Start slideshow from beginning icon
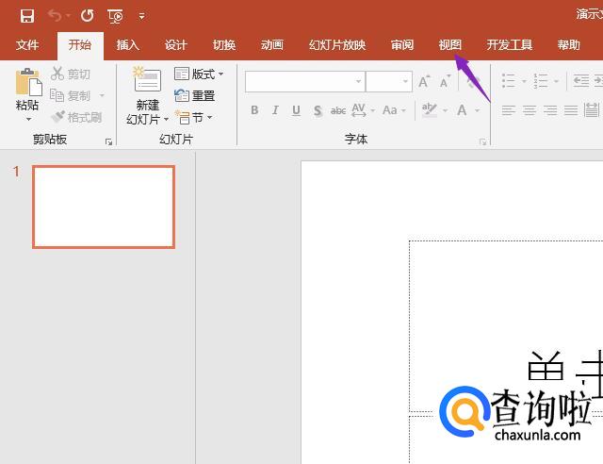The height and width of the screenshot is (464, 603). (x=115, y=15)
